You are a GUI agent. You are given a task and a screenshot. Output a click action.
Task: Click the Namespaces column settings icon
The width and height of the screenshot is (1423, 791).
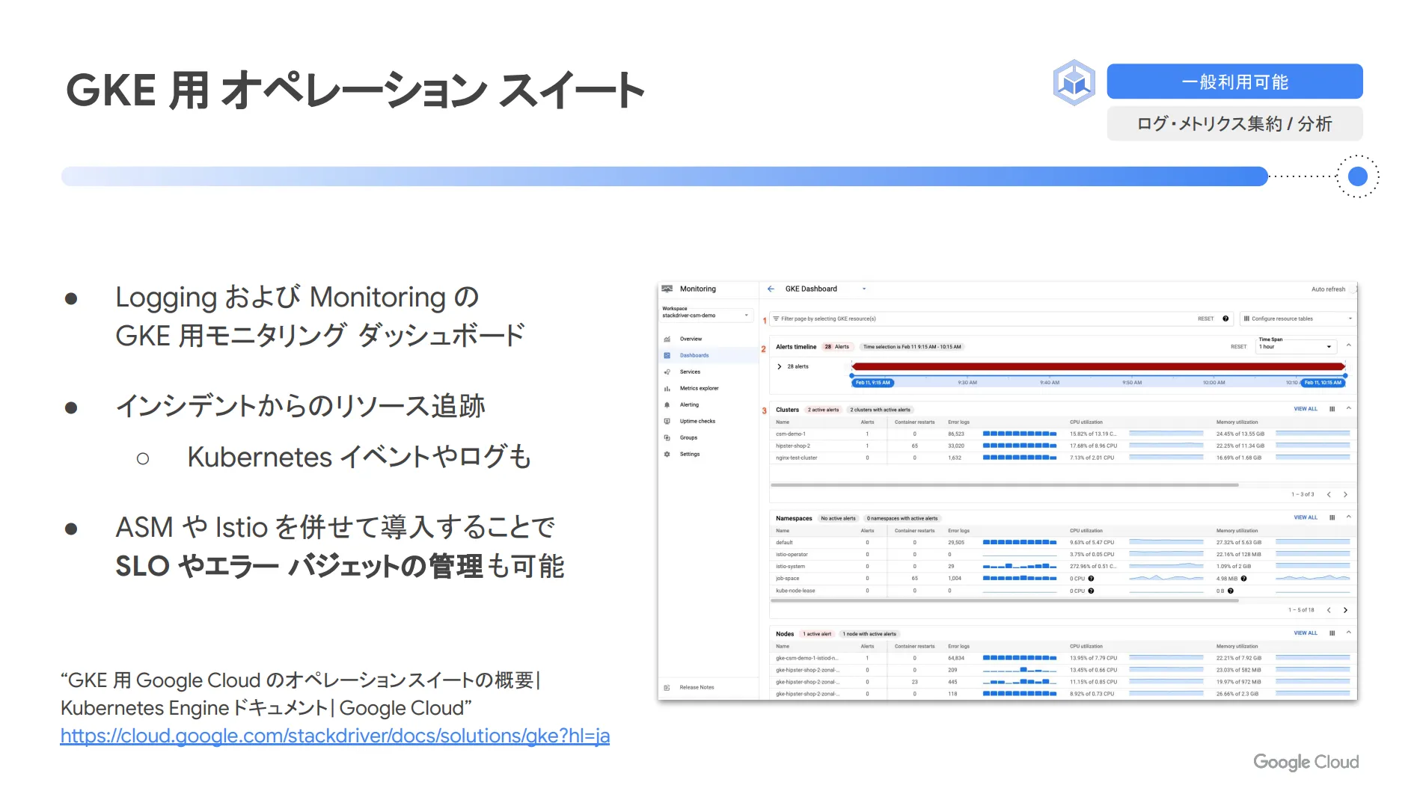pos(1332,517)
